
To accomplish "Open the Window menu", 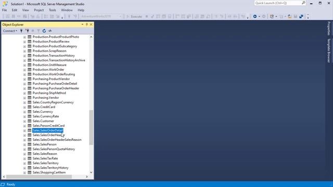I will pos(67,10).
